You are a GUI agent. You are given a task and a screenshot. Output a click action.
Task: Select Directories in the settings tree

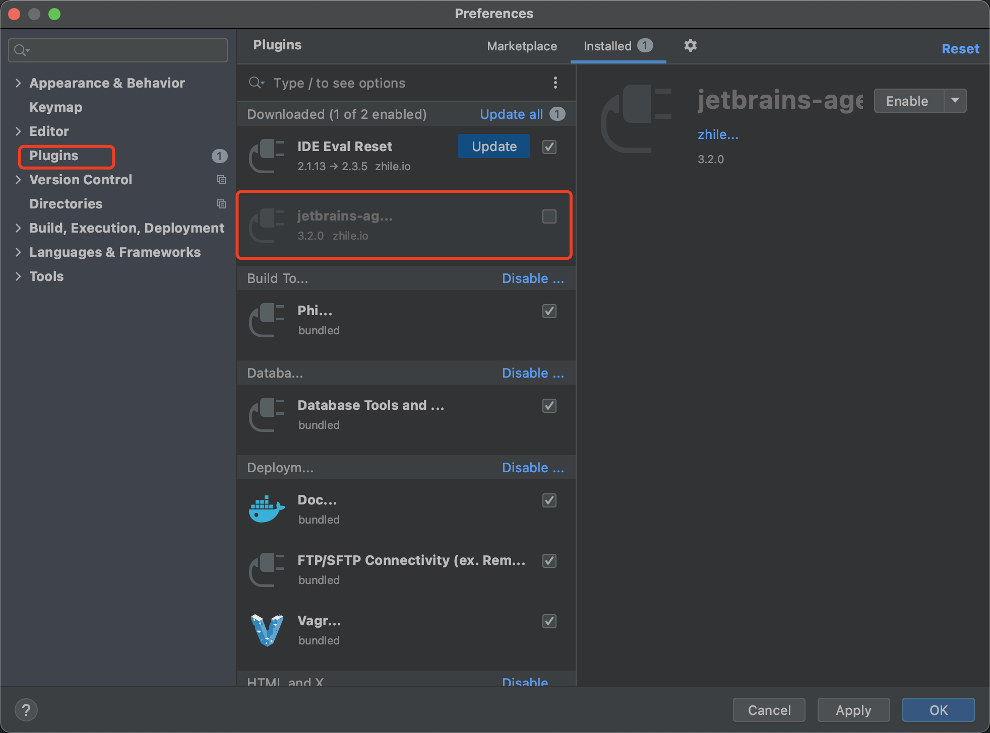point(66,204)
